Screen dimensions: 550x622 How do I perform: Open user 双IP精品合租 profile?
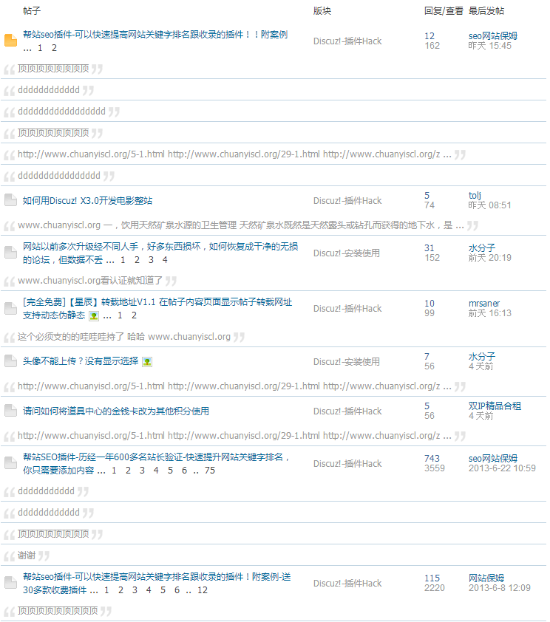(x=495, y=406)
